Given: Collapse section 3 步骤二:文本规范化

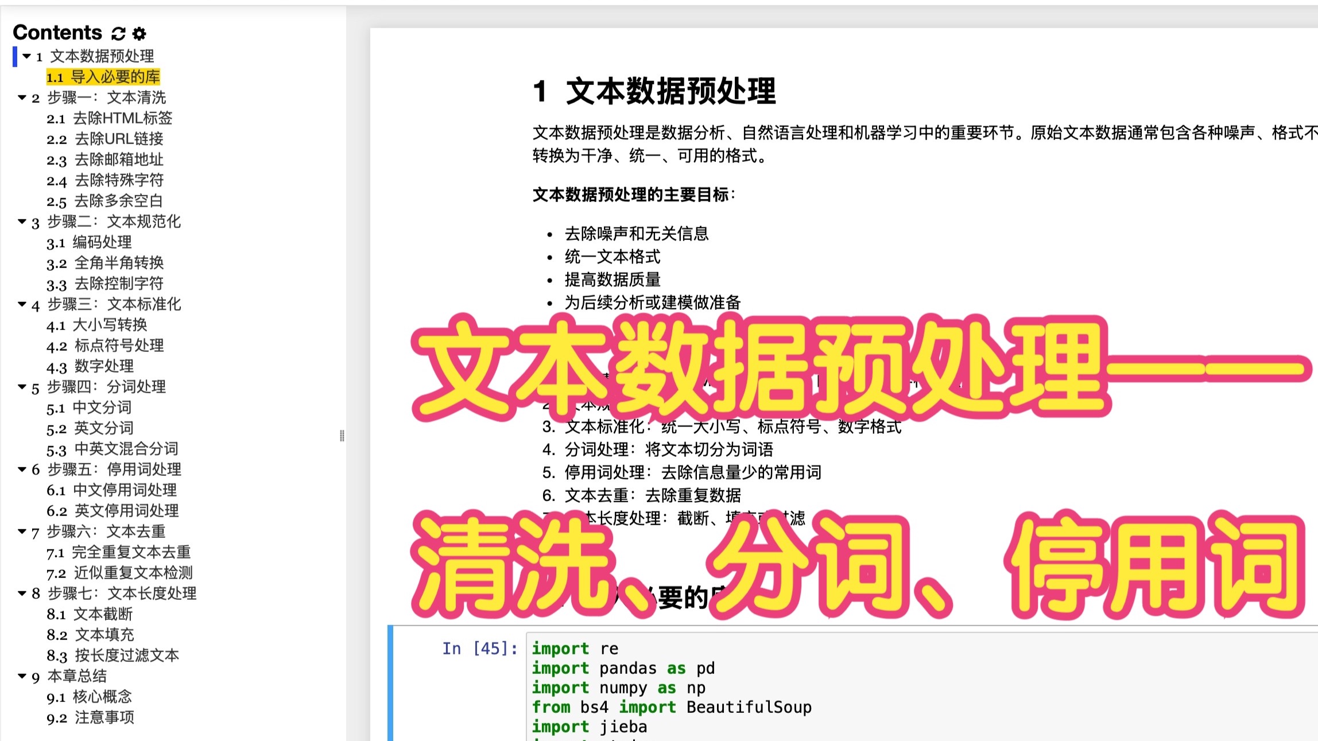Looking at the screenshot, I should [x=22, y=222].
